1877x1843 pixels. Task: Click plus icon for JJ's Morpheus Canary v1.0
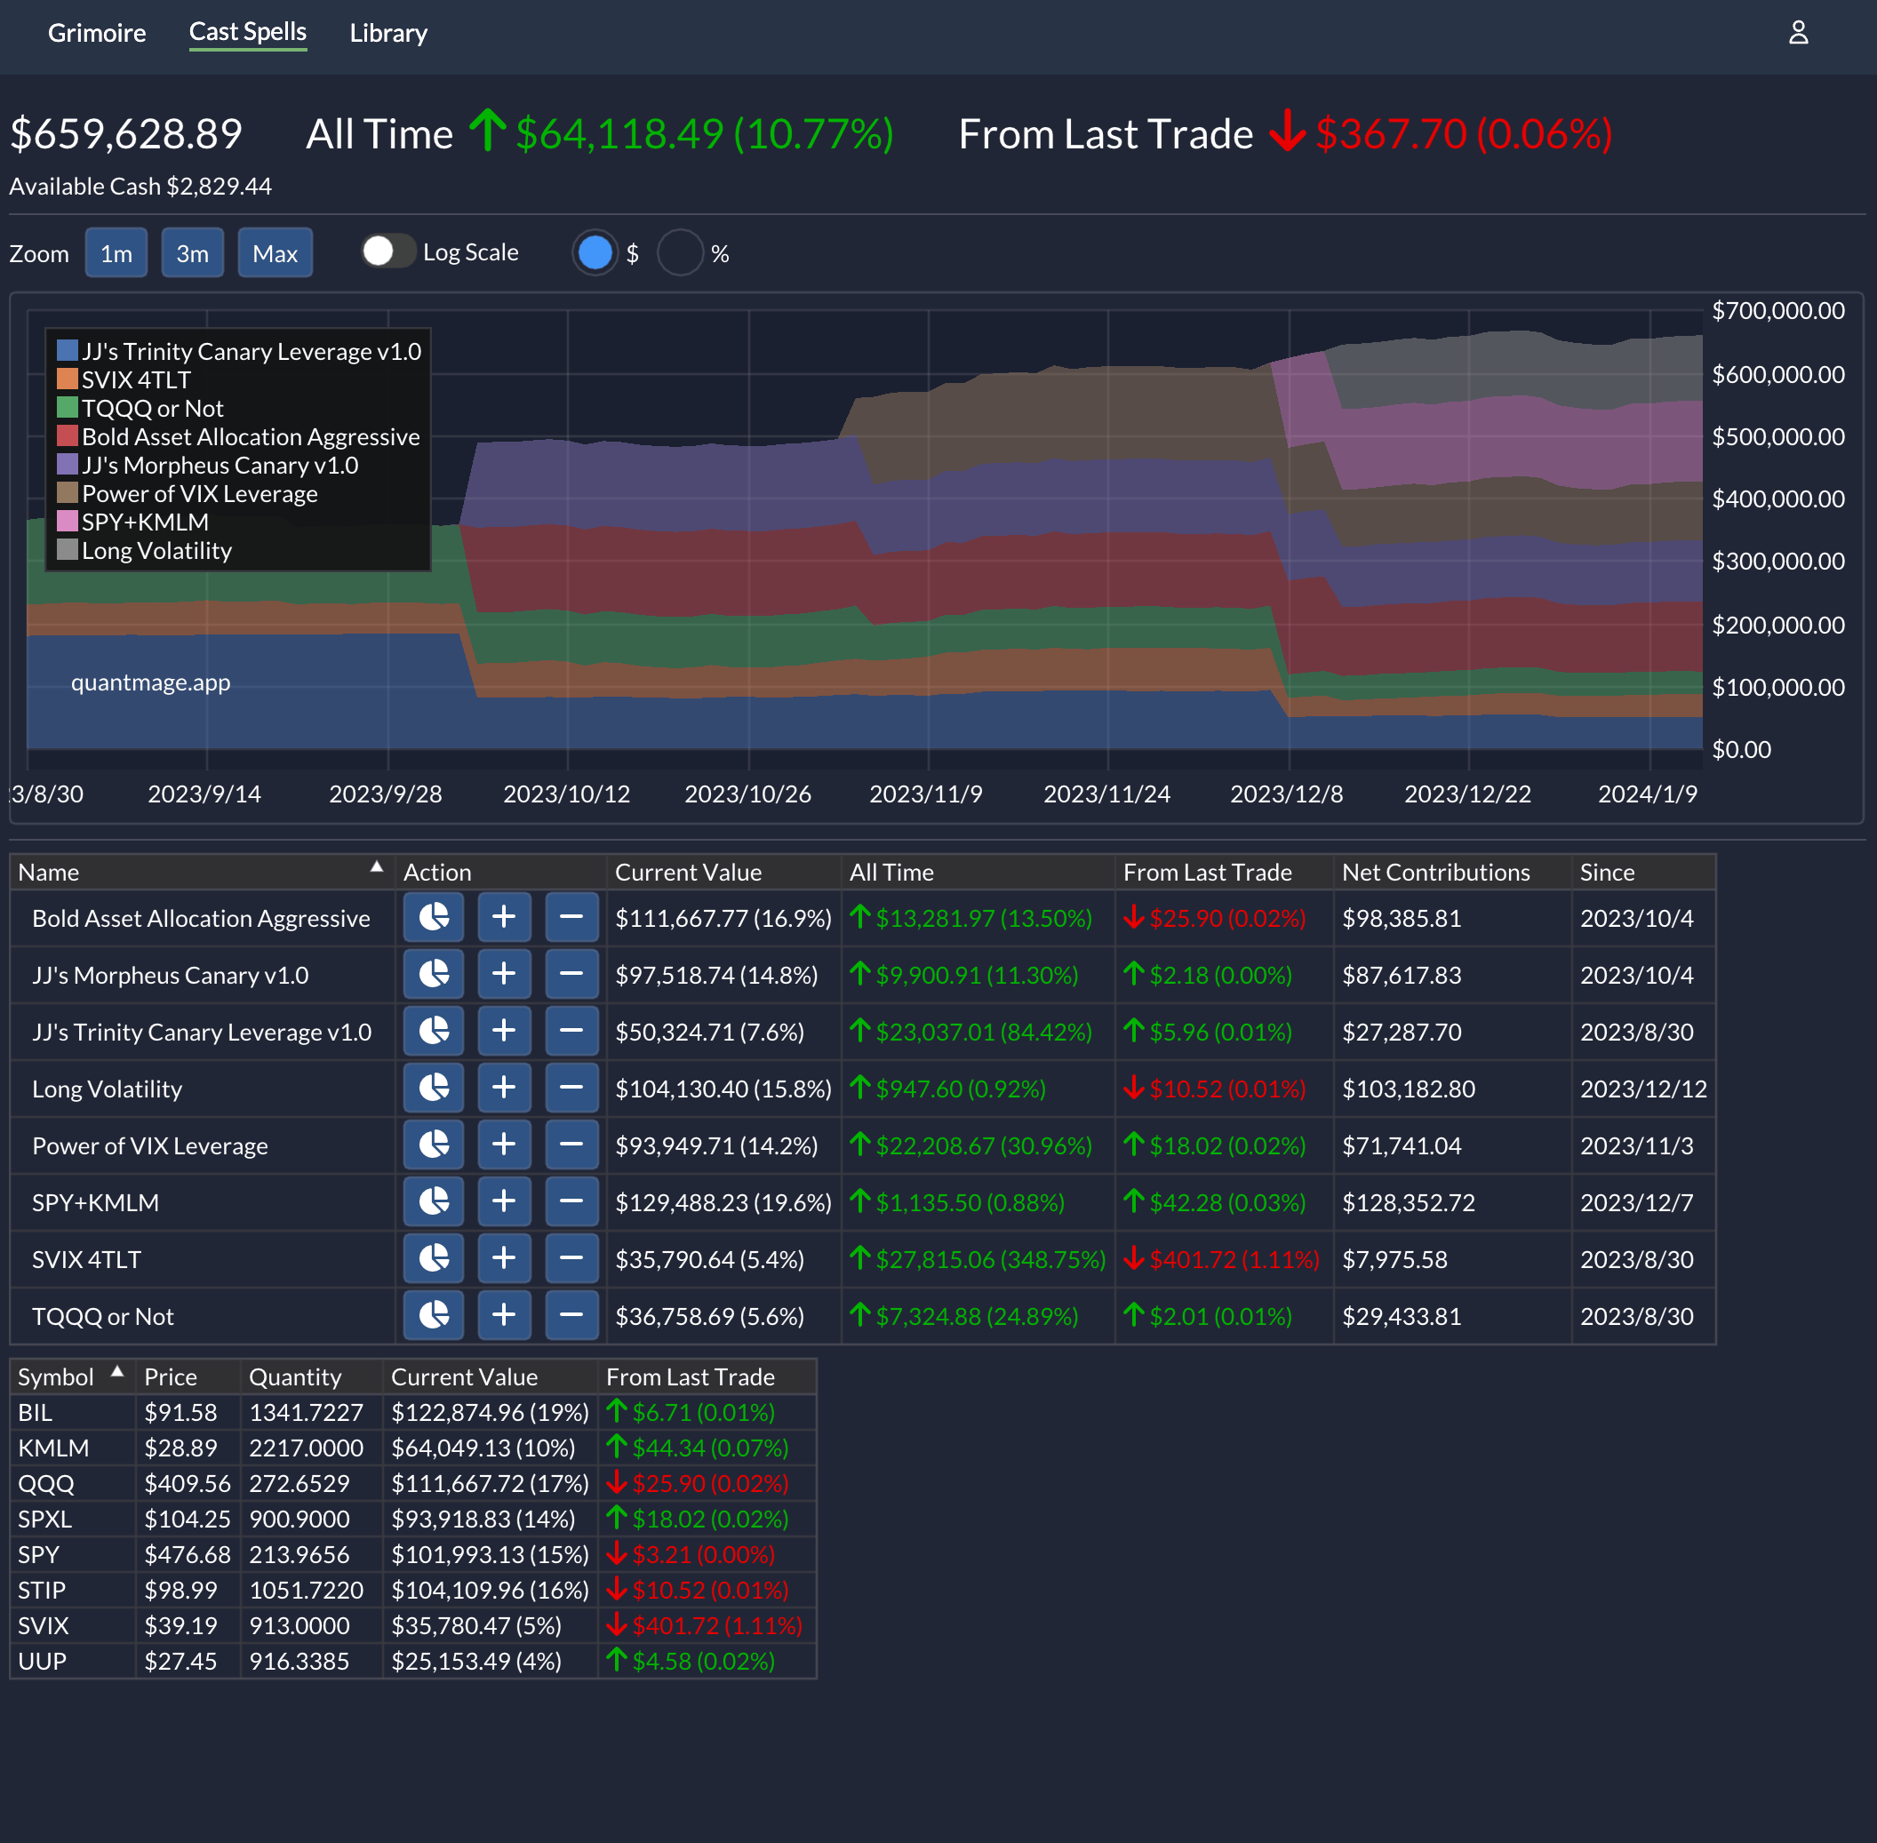[503, 974]
